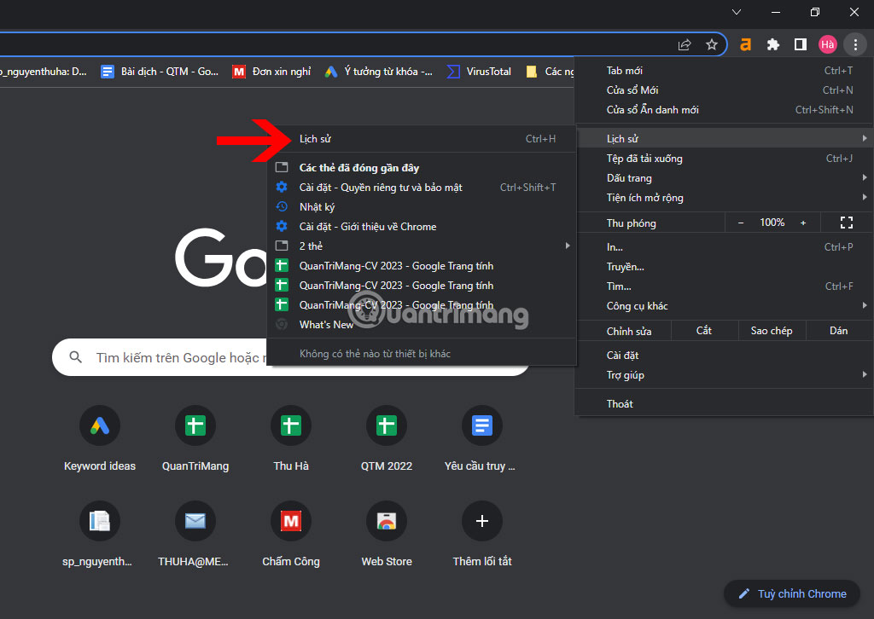
Task: Expand the 2 thẻ entry
Action: [x=422, y=246]
